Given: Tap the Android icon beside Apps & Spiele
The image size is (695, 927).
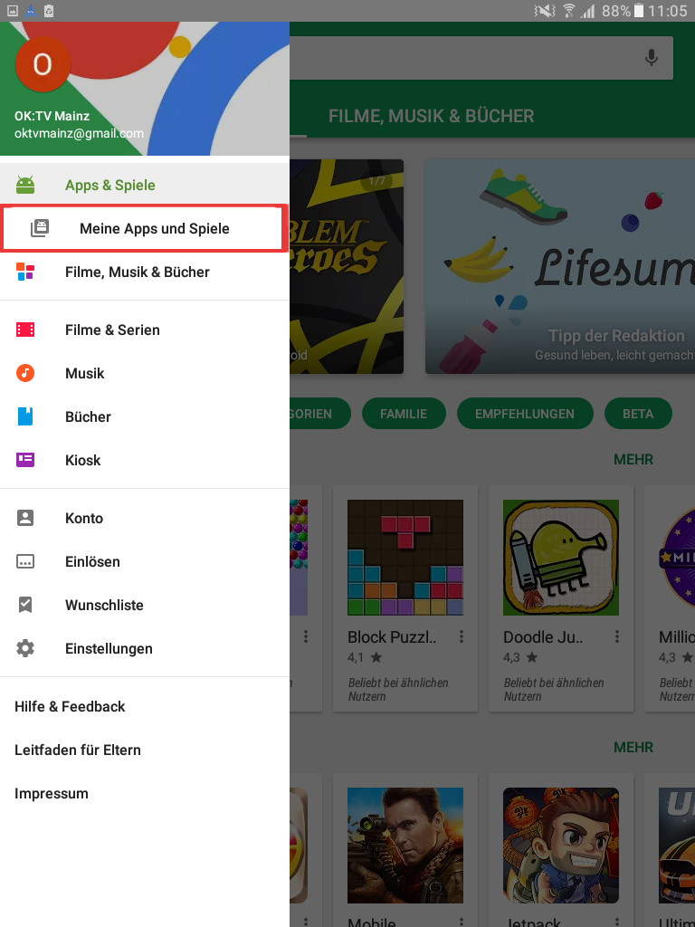Looking at the screenshot, I should coord(24,185).
